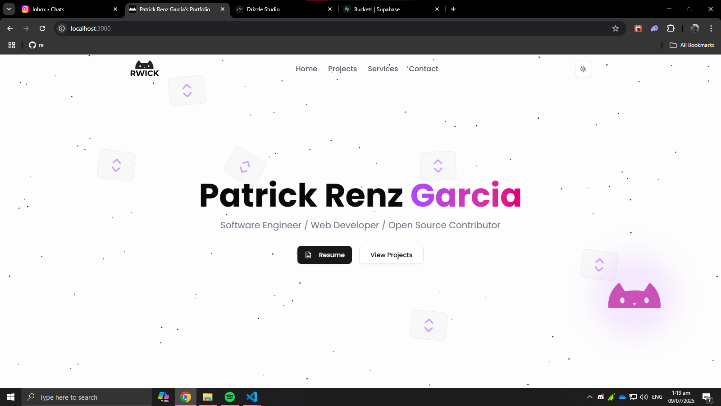Open Microsoft 365 Copilot from taskbar
Viewport: 721px width, 406px height.
164,397
